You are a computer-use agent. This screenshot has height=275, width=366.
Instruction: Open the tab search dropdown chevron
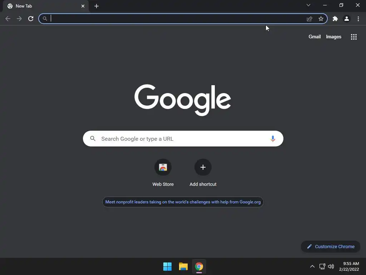308,5
